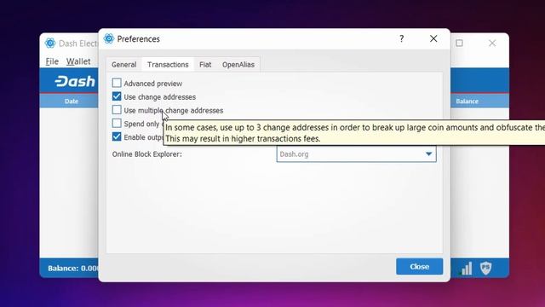545x307 pixels.
Task: Open the Online Block Explorer dropdown
Action: 356,153
